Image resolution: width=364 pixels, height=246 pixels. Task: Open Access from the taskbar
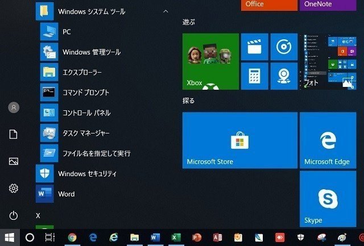point(217,237)
